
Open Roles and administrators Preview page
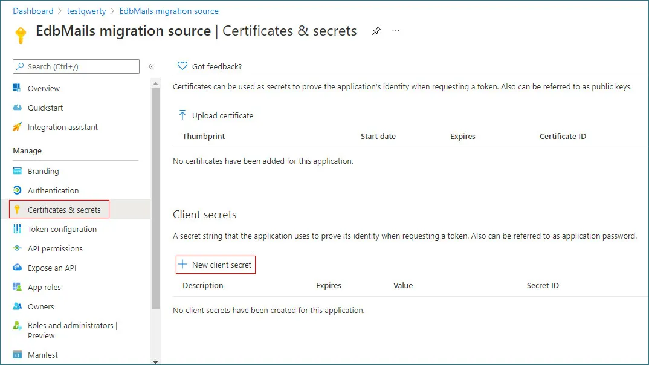click(73, 330)
